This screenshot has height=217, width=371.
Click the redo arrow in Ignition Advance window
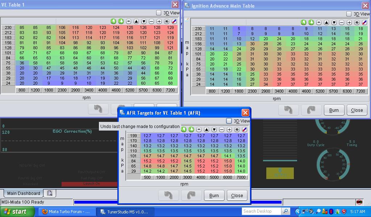coord(311,110)
